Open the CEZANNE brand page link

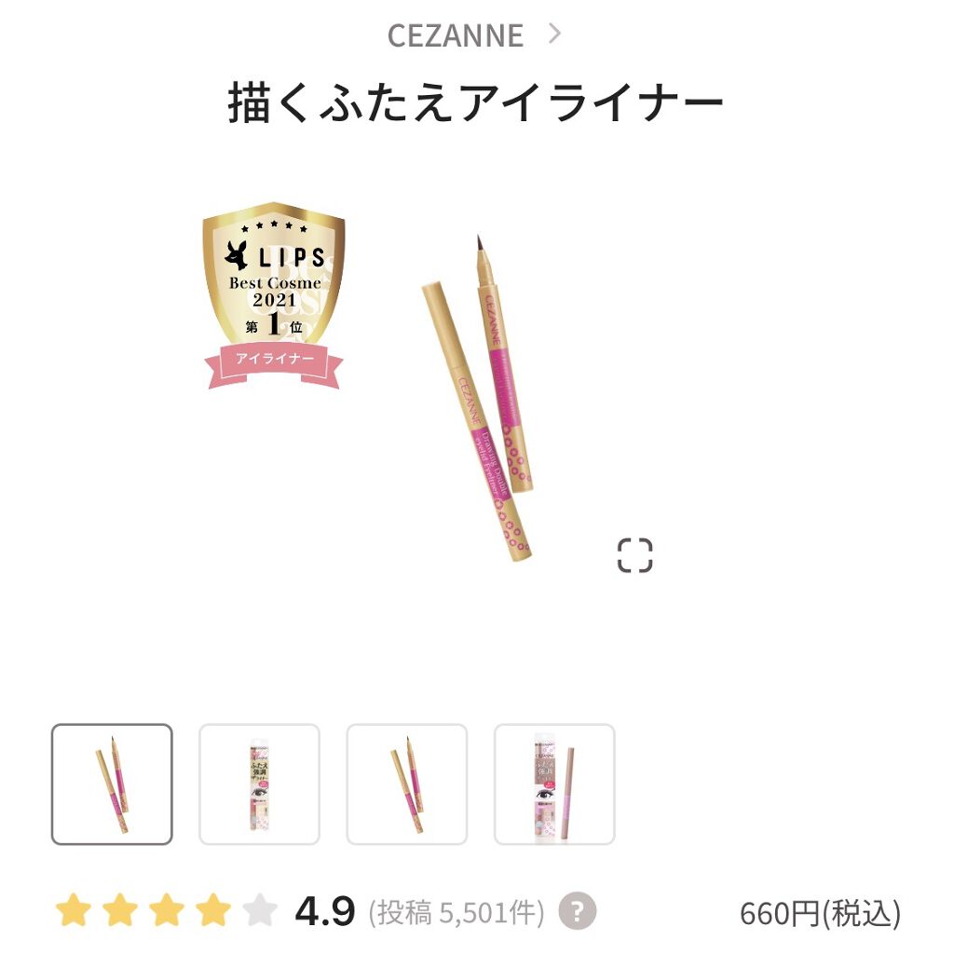pyautogui.click(x=455, y=35)
